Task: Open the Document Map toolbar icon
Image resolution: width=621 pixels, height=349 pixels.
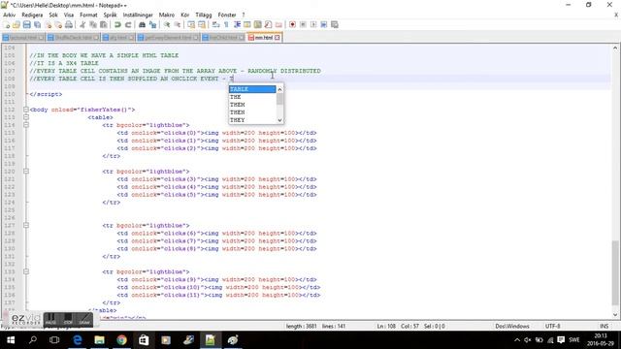Action: pos(258,24)
